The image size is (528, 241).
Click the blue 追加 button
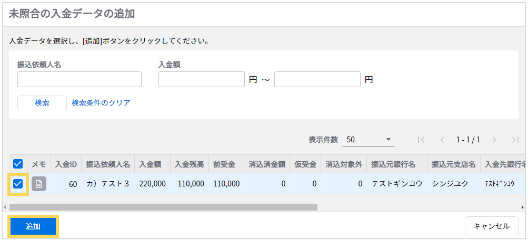pyautogui.click(x=33, y=226)
